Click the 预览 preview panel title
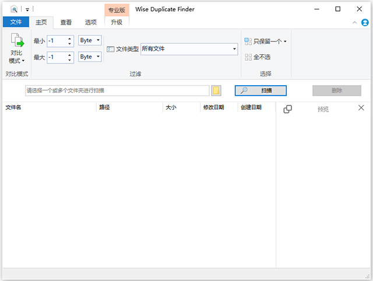 pyautogui.click(x=323, y=109)
